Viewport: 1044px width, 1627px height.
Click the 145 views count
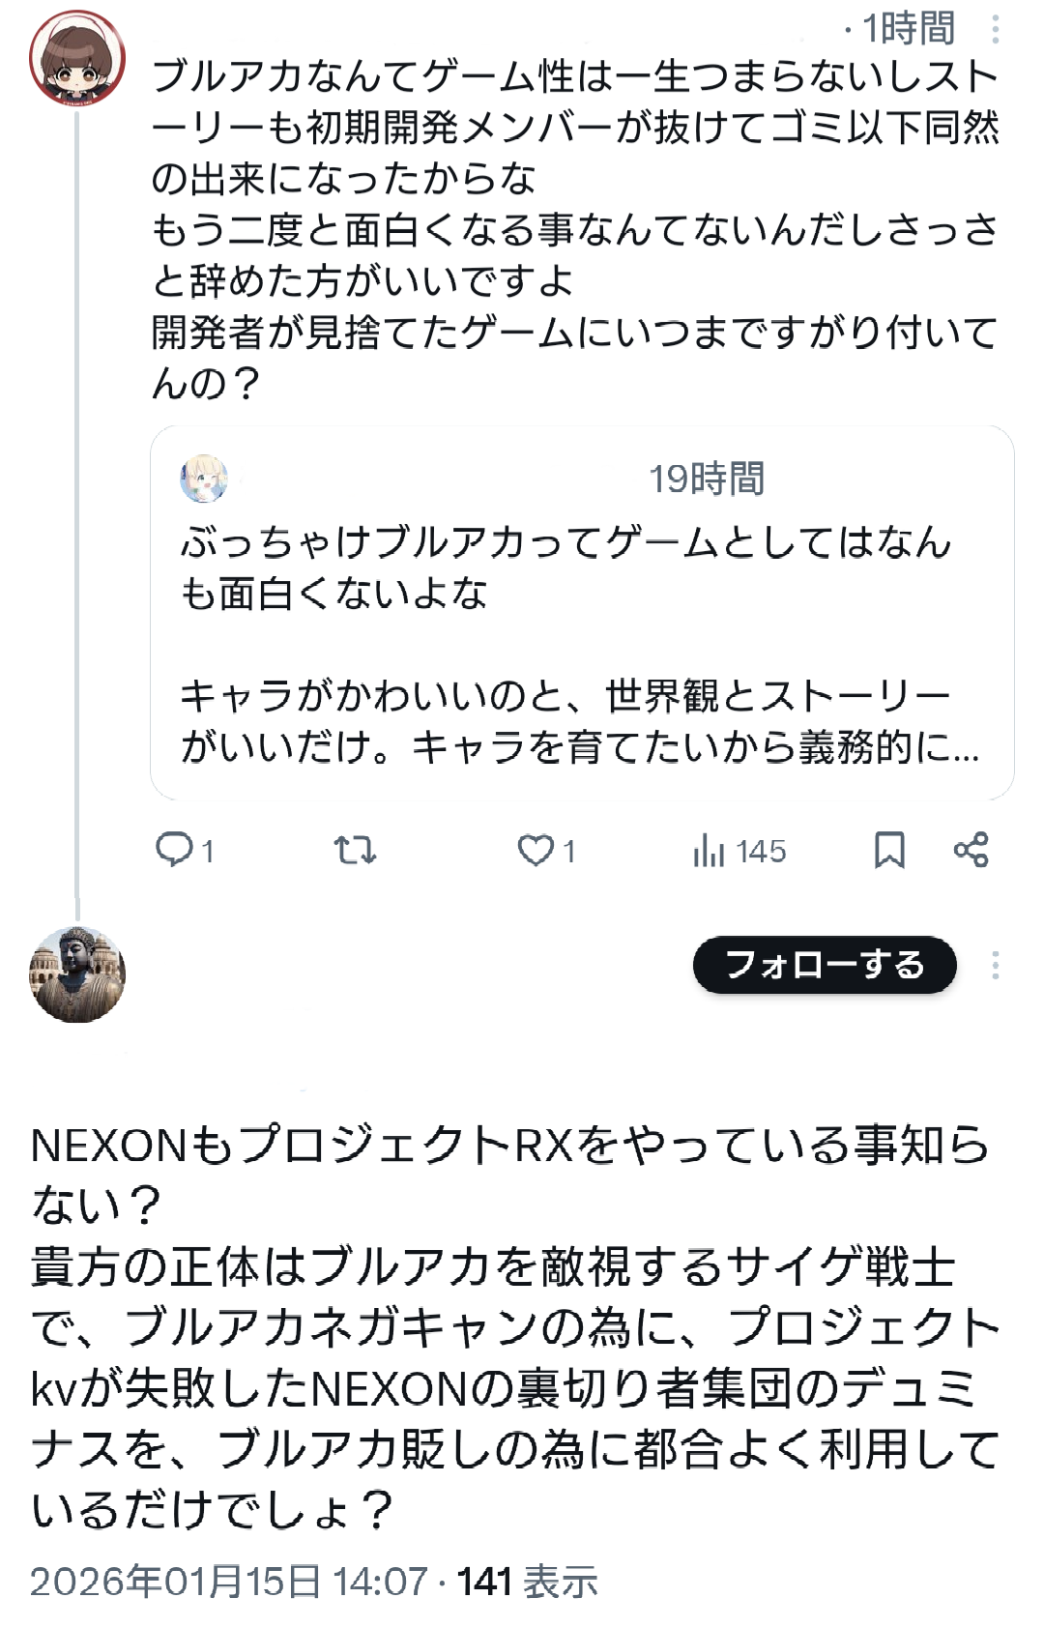click(761, 852)
